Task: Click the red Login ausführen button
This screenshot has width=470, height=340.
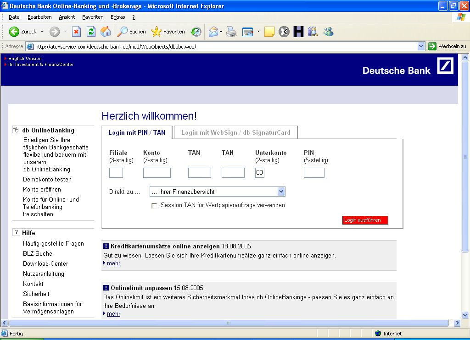Action: point(365,220)
